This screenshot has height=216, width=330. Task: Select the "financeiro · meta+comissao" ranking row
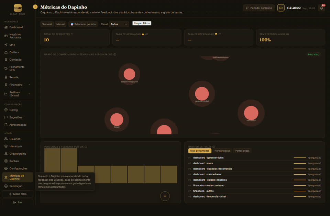coord(255,186)
